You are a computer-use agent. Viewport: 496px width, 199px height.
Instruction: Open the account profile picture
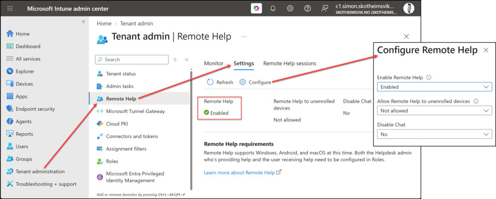coord(409,9)
